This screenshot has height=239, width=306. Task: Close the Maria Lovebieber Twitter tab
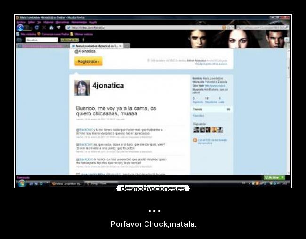pyautogui.click(x=121, y=46)
